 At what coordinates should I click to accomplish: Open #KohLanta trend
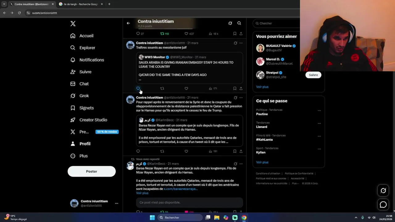pos(264,140)
